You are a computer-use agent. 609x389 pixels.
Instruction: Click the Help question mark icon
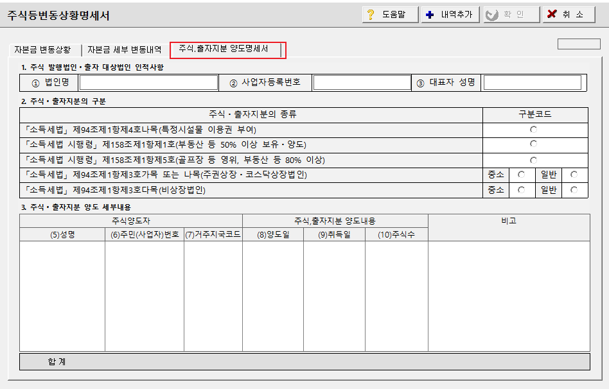pyautogui.click(x=371, y=13)
